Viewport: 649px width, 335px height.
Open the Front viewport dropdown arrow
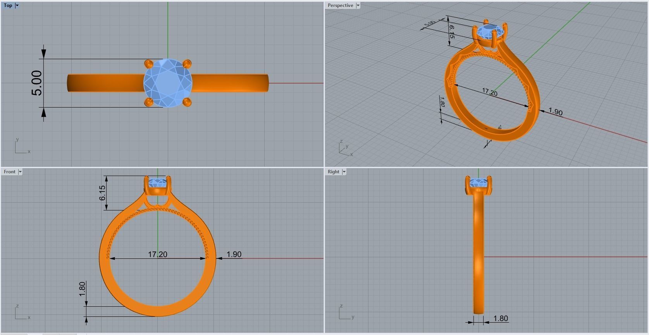pyautogui.click(x=20, y=172)
